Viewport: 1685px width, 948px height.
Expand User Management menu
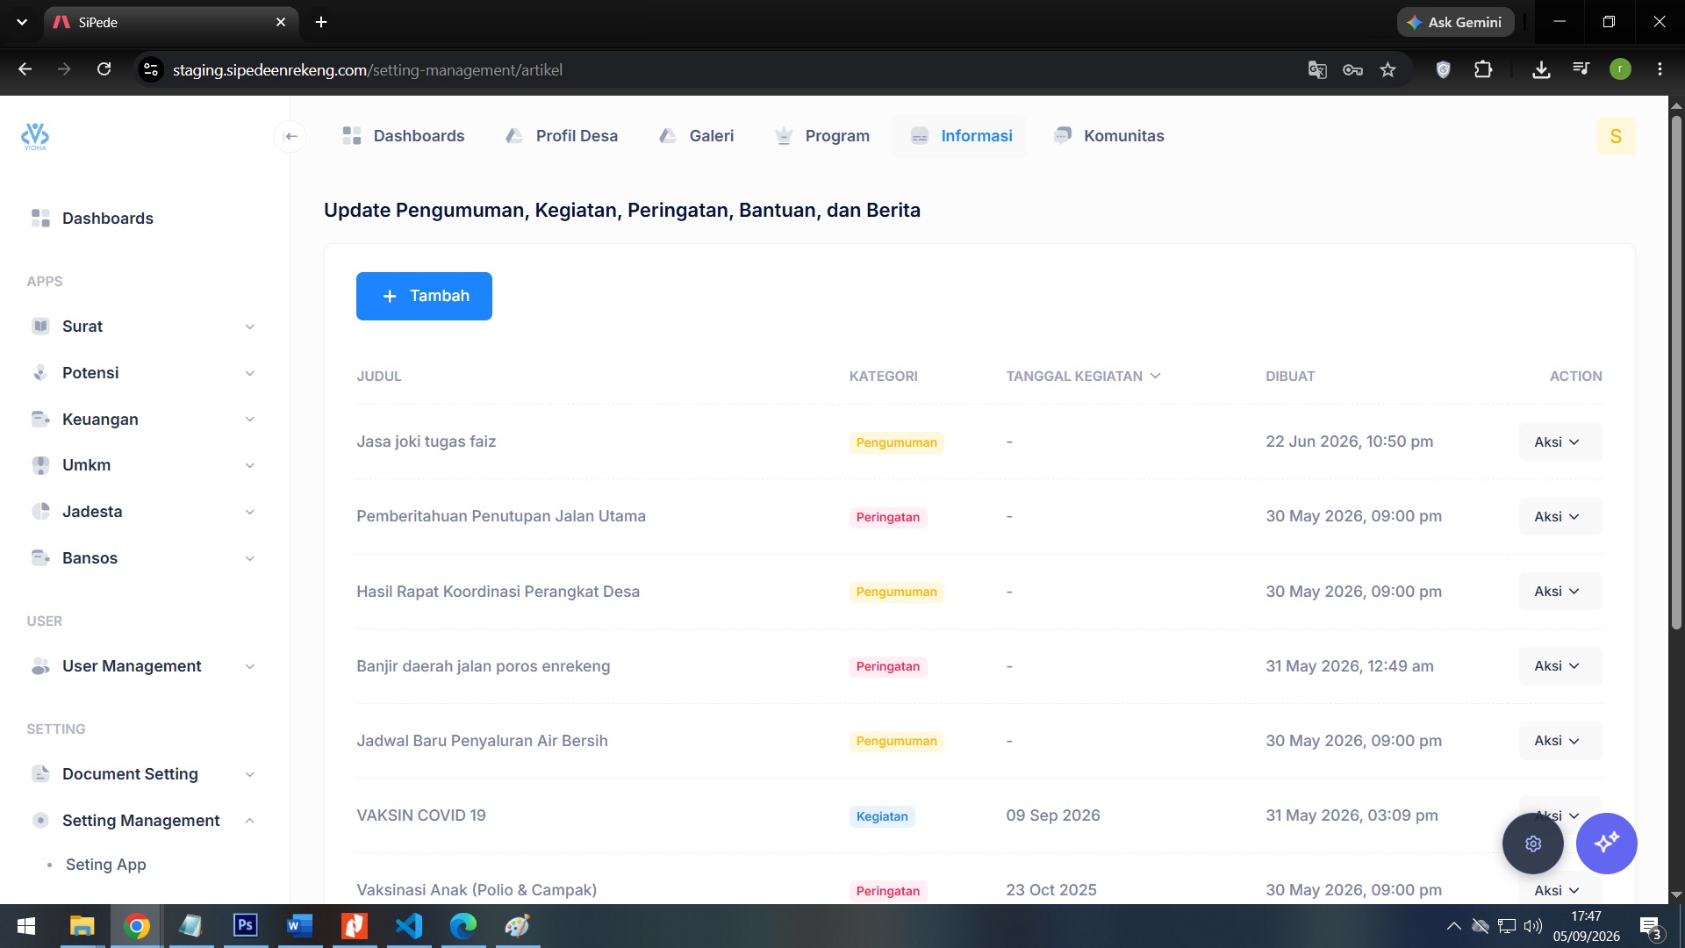(143, 666)
